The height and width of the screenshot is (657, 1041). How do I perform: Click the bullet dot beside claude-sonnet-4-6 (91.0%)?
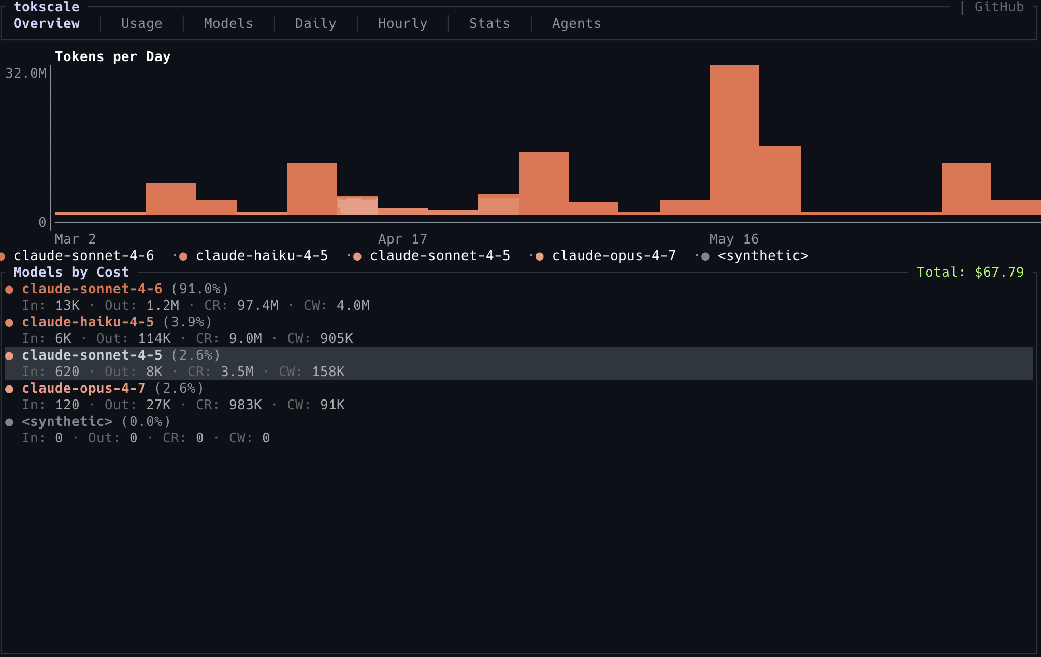pos(9,290)
